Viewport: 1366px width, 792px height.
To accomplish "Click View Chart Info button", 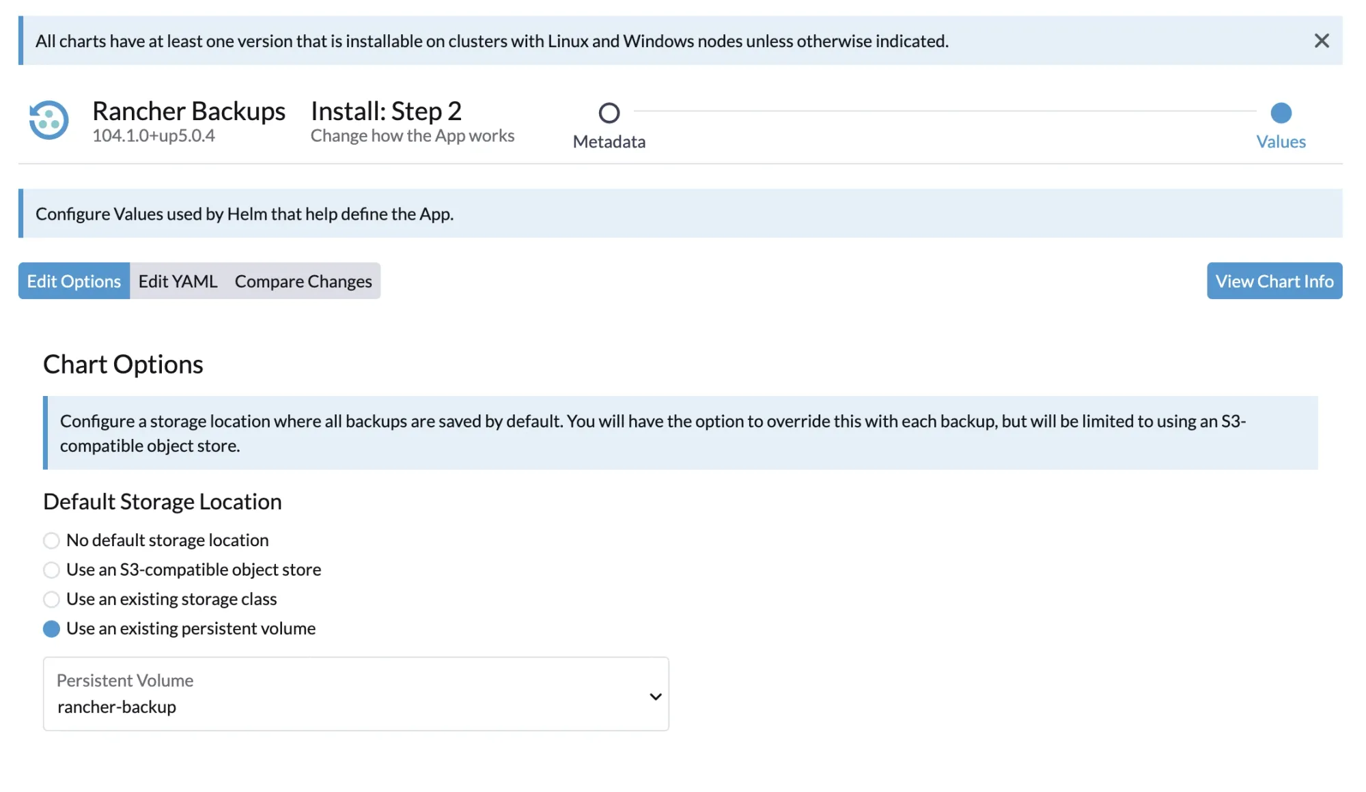I will click(x=1274, y=281).
